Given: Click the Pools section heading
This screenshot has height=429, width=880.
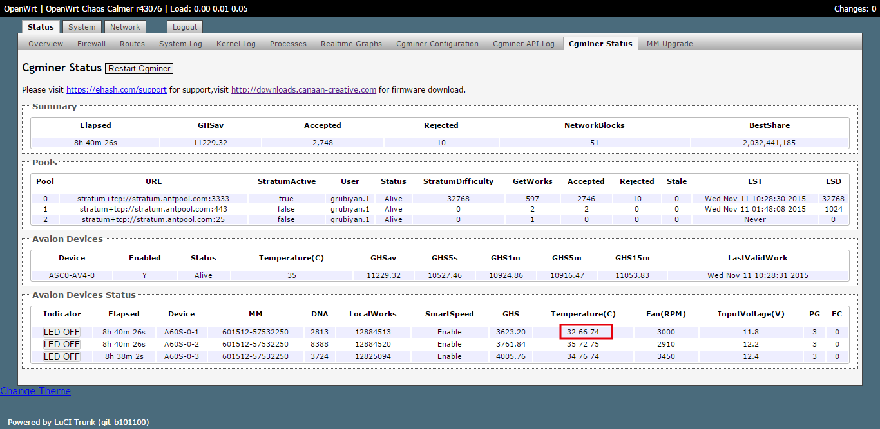Looking at the screenshot, I should 45,163.
